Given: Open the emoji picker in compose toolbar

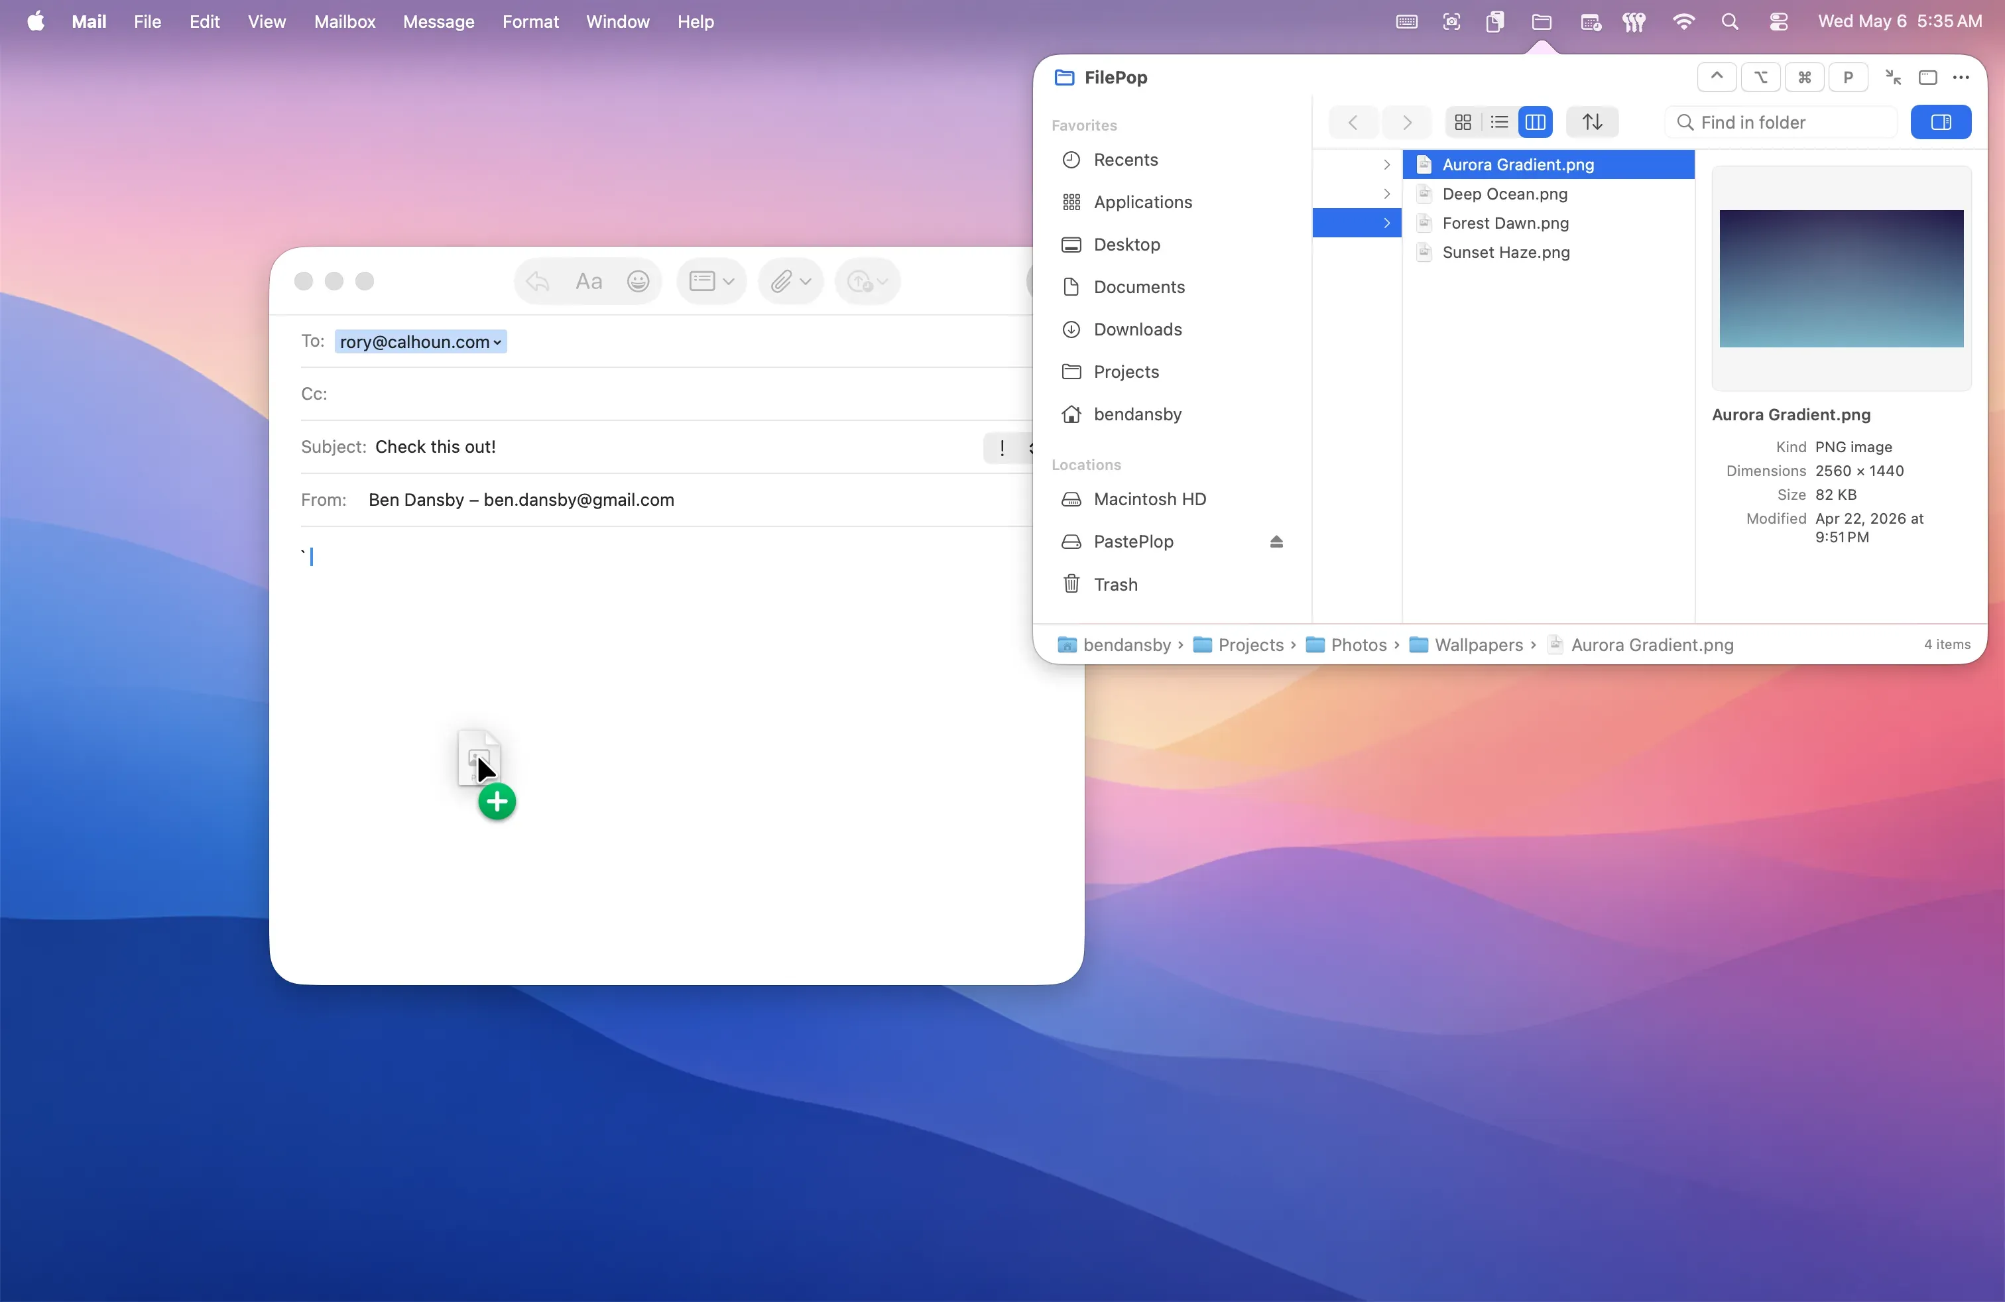Looking at the screenshot, I should pos(638,281).
